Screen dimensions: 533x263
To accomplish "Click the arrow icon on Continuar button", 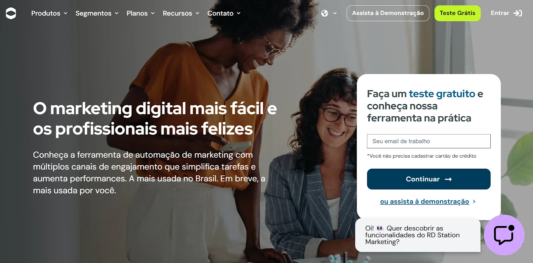I will click(x=448, y=179).
